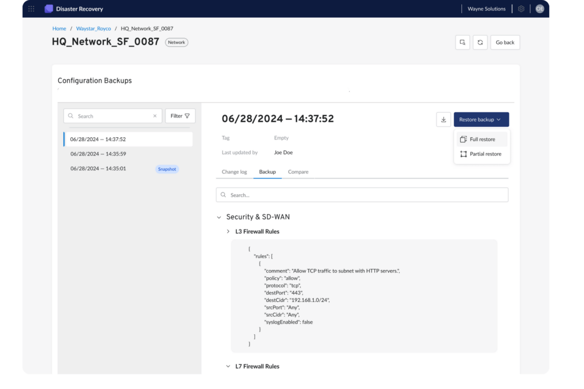Clear the search field with the X icon
Image resolution: width=584 pixels, height=389 pixels.
point(155,116)
